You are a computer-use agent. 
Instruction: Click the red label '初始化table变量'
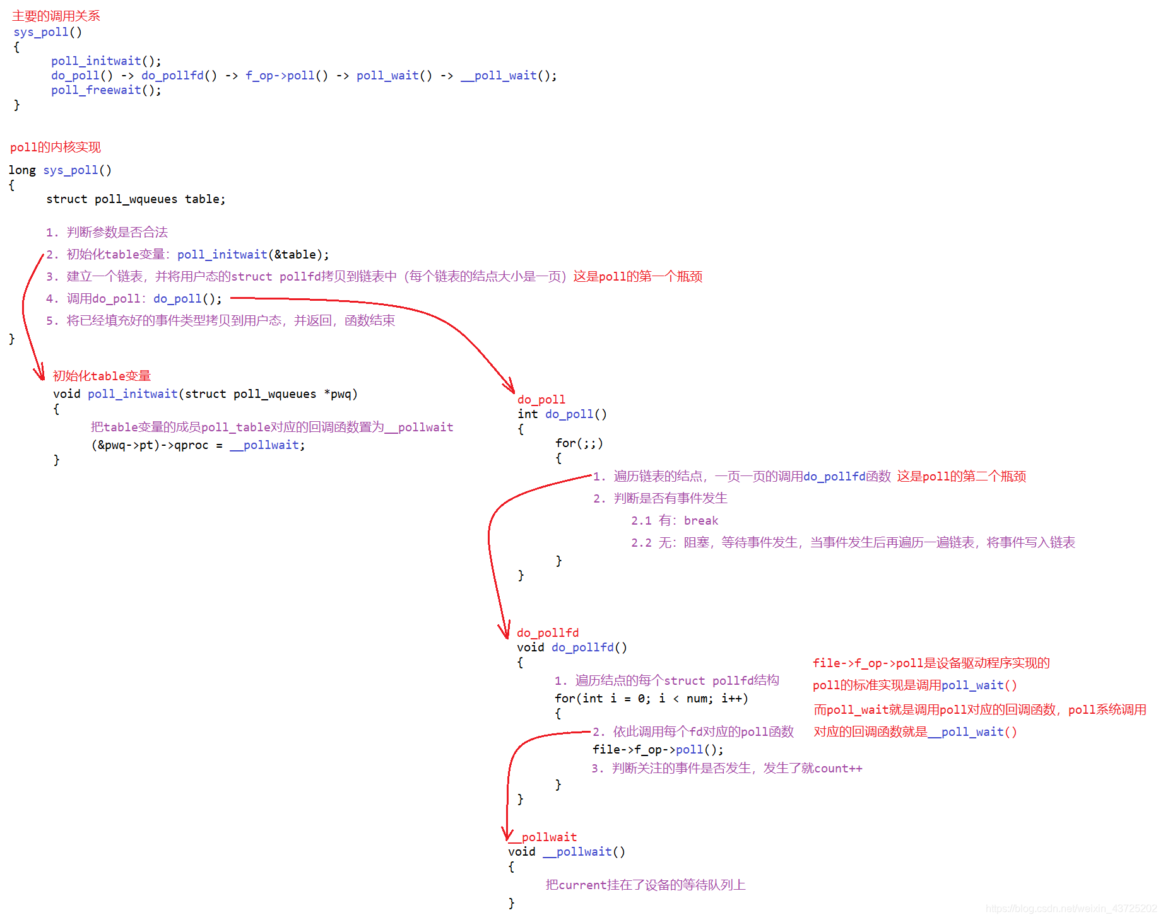[102, 376]
